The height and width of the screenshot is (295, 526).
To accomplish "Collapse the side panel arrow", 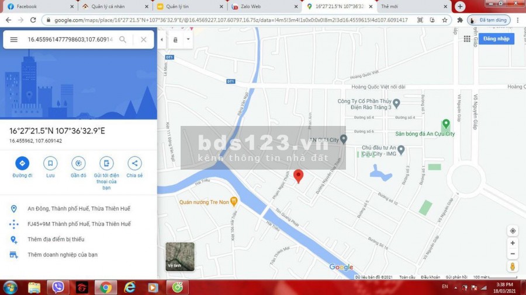I will (162, 40).
